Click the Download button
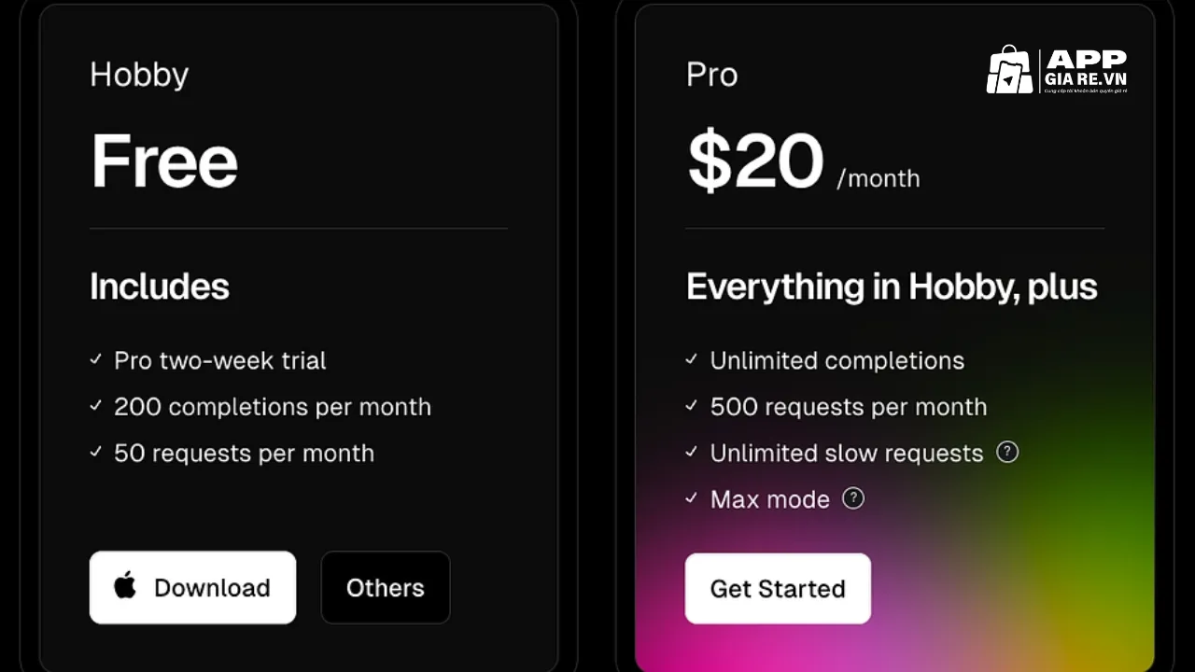Viewport: 1195px width, 672px height. [x=192, y=587]
